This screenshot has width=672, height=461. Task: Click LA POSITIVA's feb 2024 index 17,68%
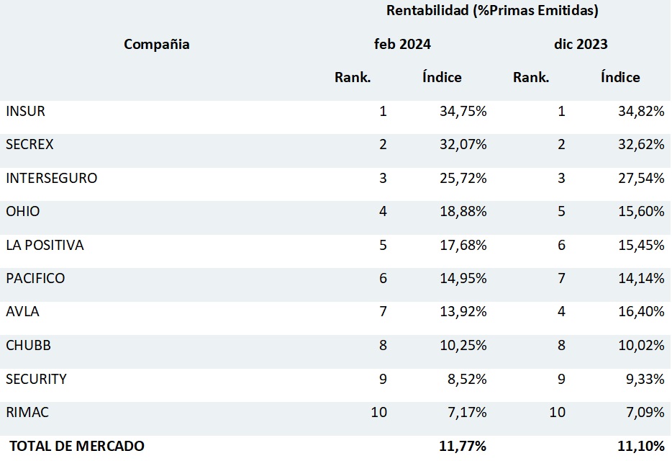tap(463, 245)
